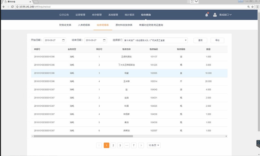Screen dimensions: 260x156
Task: Click the 物资规格 column header
Action: 181,49
